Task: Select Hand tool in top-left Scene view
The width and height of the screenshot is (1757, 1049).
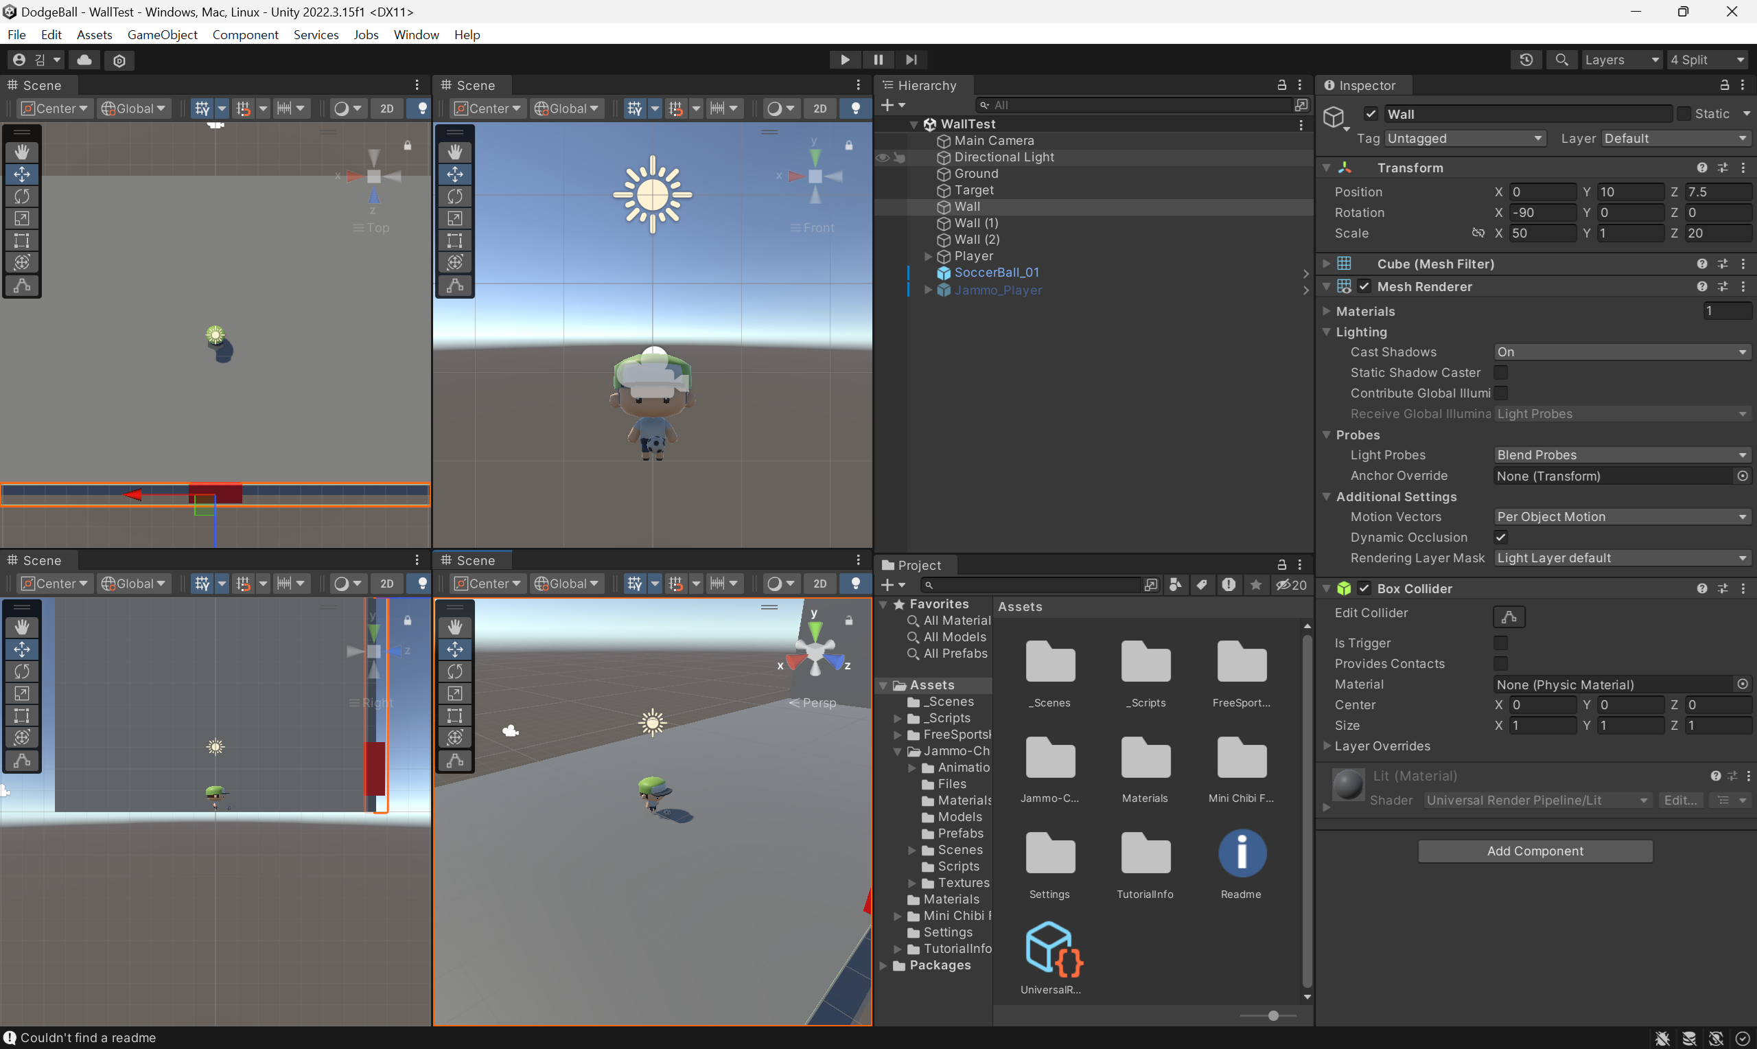Action: [22, 152]
